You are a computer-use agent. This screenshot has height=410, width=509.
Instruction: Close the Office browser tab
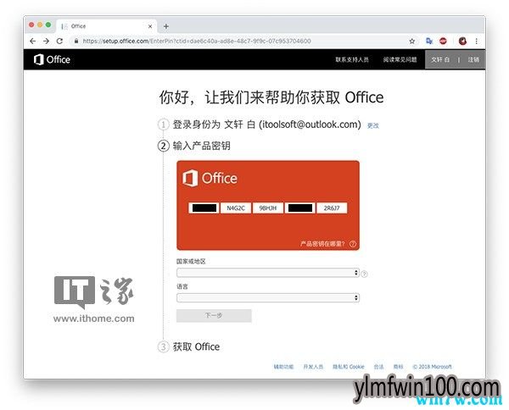click(150, 26)
